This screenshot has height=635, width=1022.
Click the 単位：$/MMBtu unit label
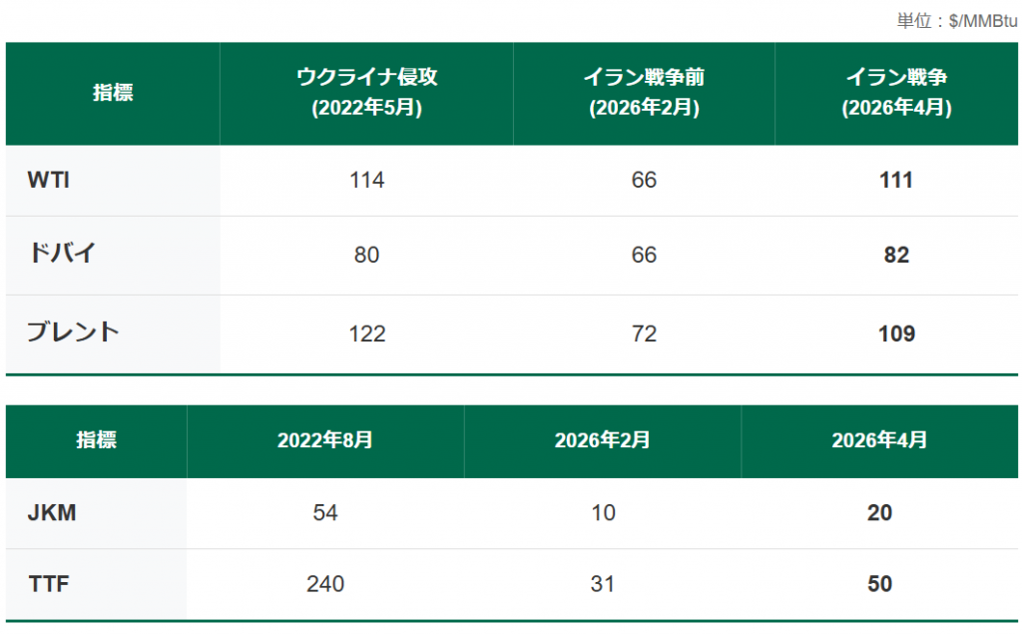[957, 20]
